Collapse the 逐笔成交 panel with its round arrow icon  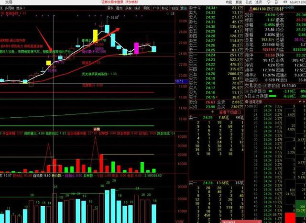click(x=247, y=102)
